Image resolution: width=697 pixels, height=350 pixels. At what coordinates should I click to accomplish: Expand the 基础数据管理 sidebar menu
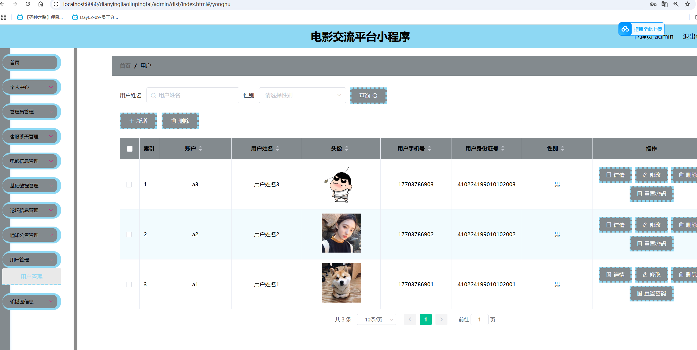pyautogui.click(x=31, y=186)
